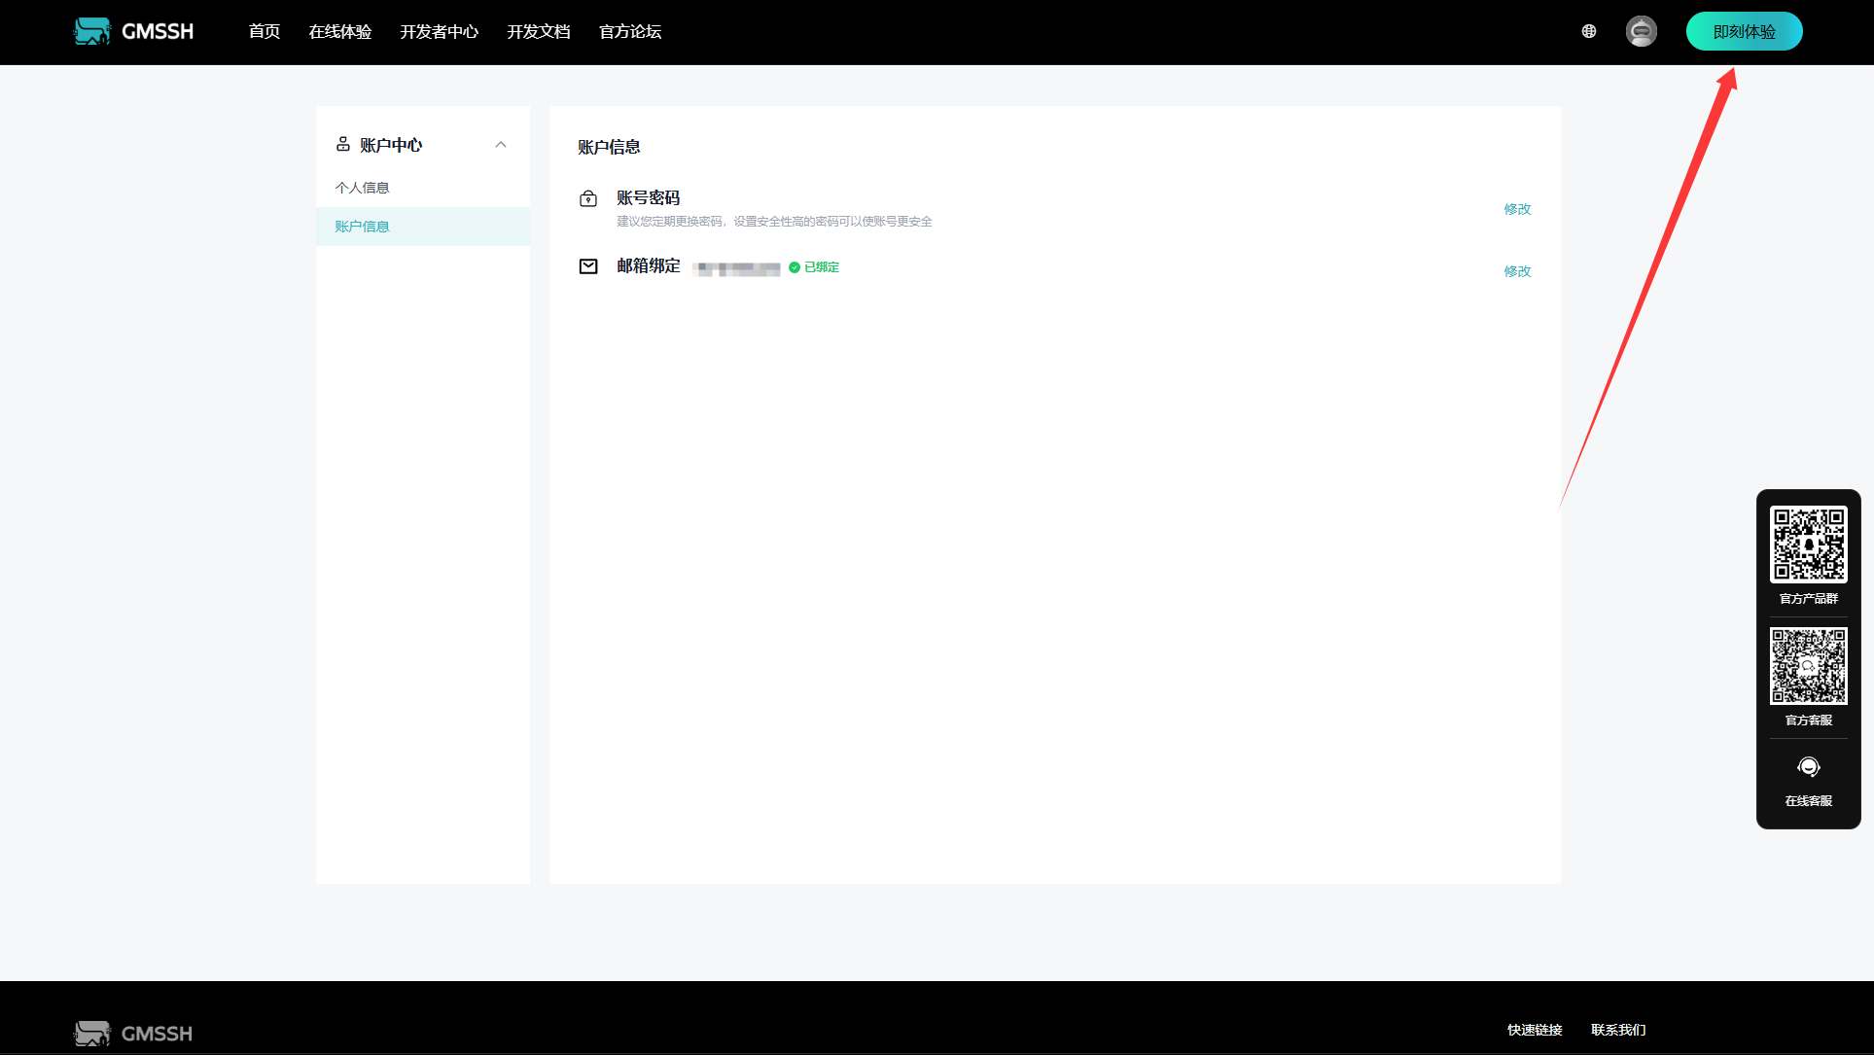Image resolution: width=1874 pixels, height=1055 pixels.
Task: Open the online customer service headset icon
Action: [x=1808, y=768]
